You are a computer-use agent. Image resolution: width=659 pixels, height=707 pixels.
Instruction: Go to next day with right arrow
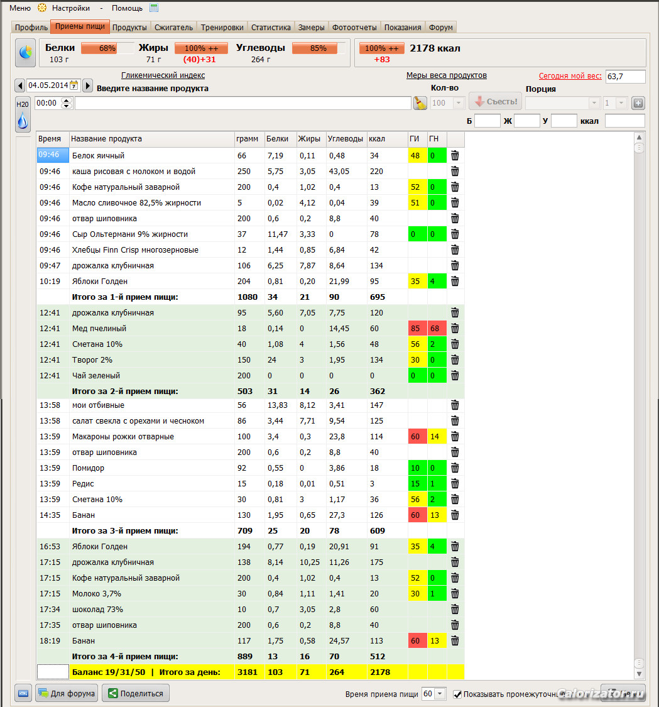(88, 85)
